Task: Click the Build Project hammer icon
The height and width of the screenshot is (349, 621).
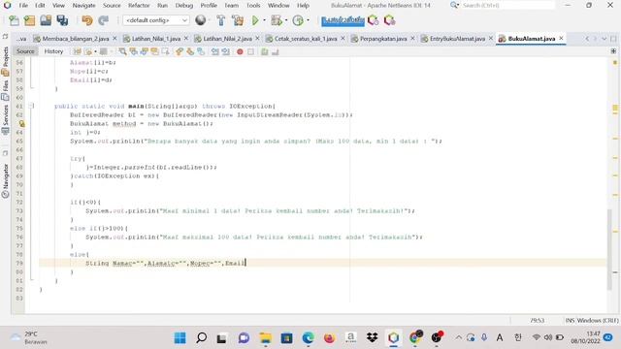Action: [221, 20]
